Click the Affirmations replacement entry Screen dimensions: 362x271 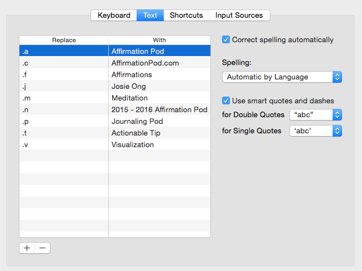coord(159,74)
